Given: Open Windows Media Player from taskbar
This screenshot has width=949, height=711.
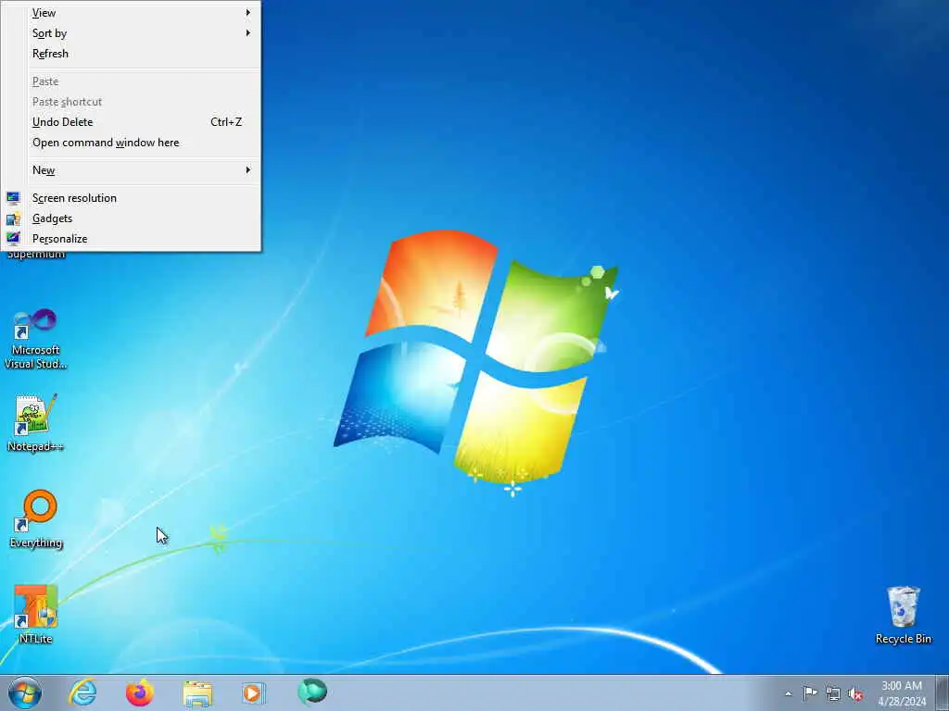Looking at the screenshot, I should (254, 692).
